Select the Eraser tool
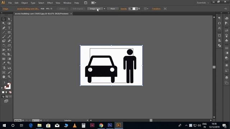The image size is (230, 129). [9, 41]
